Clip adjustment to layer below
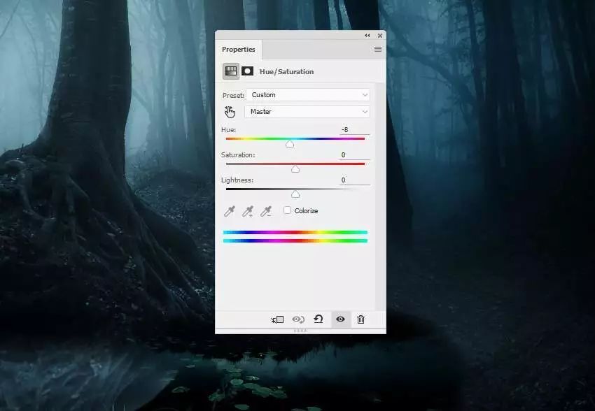 [277, 319]
